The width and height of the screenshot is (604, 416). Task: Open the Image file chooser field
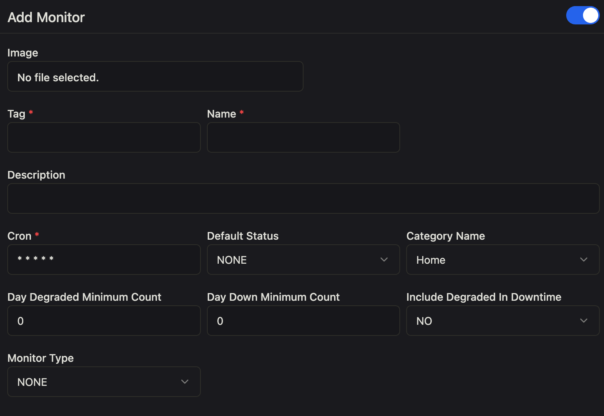click(155, 77)
